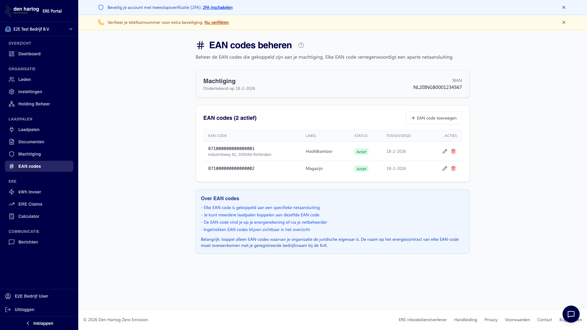
Task: Click the 2FA inschakelen link
Action: (217, 7)
